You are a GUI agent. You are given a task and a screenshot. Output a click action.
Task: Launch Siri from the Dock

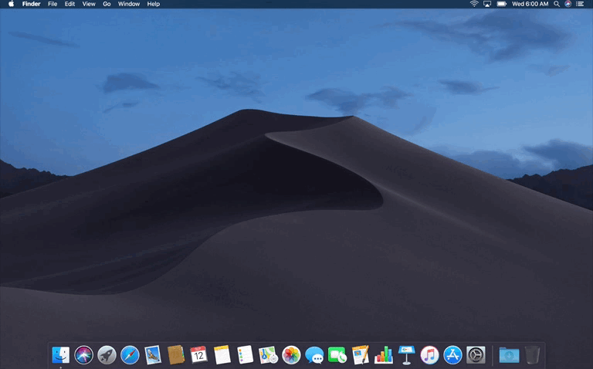83,355
